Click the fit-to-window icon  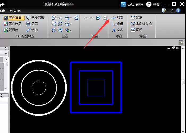[60, 24]
